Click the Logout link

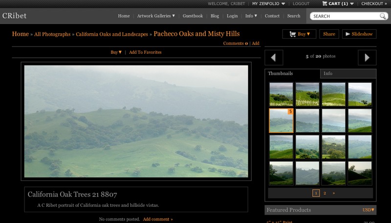point(301,3)
